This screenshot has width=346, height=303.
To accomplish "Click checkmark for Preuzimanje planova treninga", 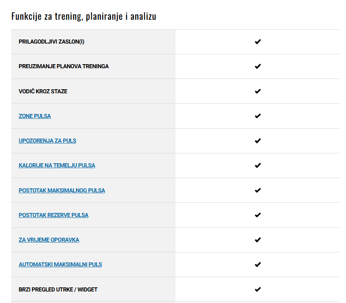I will (258, 67).
